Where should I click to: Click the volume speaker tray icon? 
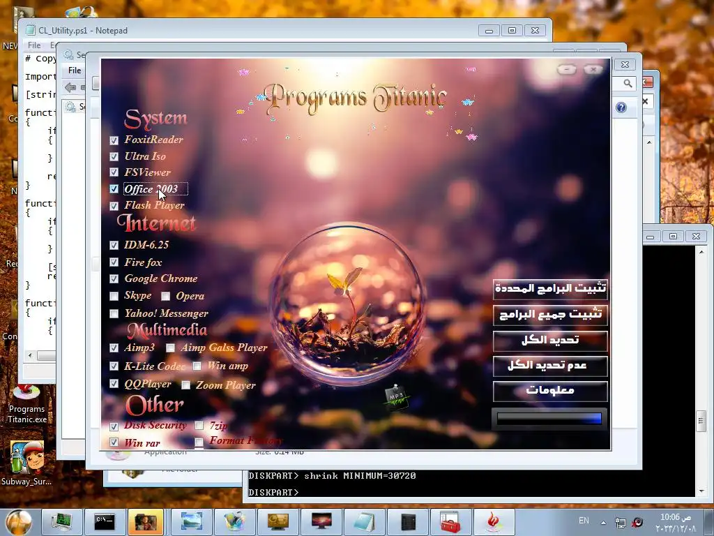(637, 522)
